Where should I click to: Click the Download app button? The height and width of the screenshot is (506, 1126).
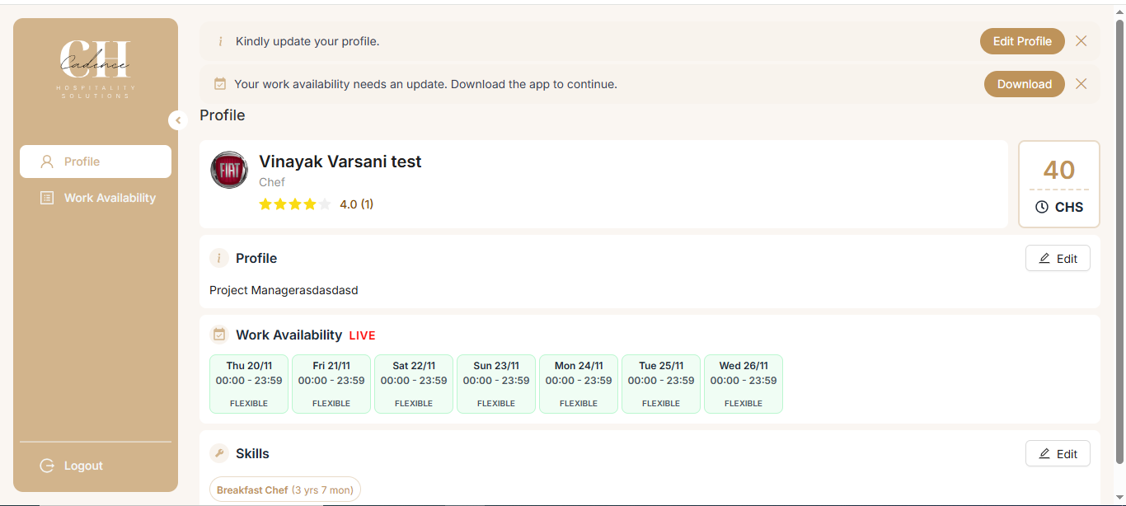1024,84
